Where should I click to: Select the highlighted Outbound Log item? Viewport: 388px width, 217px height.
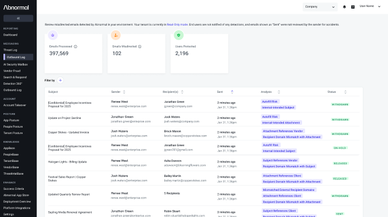click(x=19, y=57)
